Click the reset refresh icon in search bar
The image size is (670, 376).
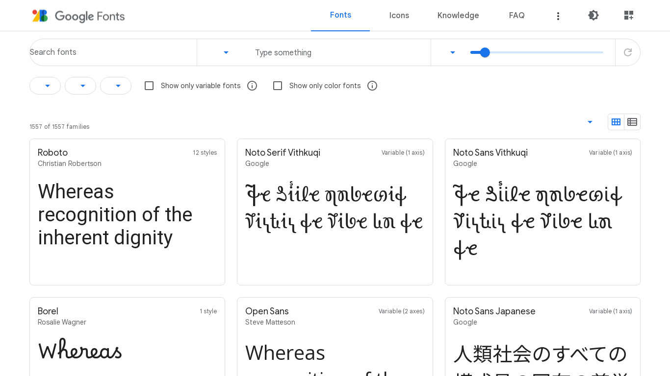628,52
